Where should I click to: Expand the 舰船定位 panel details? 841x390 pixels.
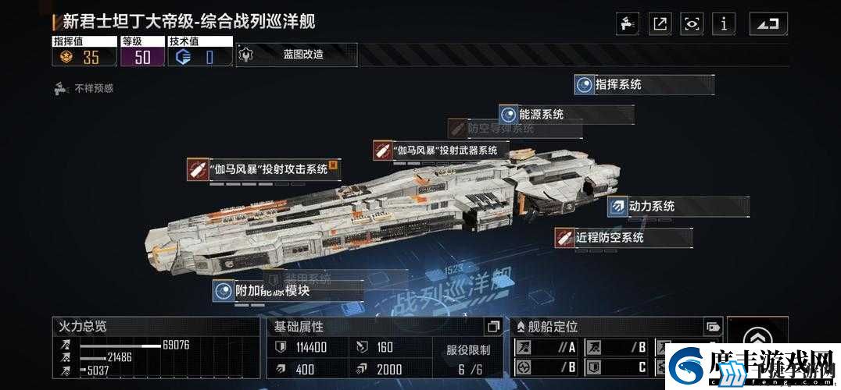(x=712, y=326)
